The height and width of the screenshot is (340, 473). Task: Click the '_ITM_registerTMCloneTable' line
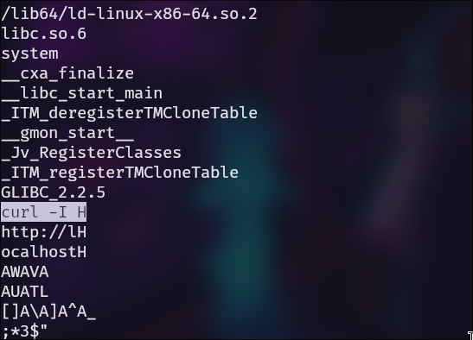(x=119, y=173)
